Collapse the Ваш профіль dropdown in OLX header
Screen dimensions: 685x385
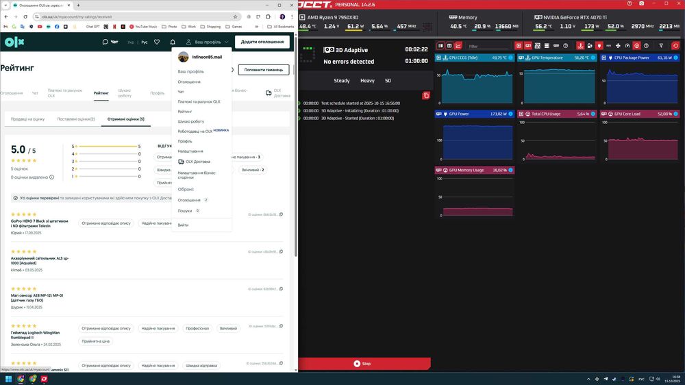207,42
